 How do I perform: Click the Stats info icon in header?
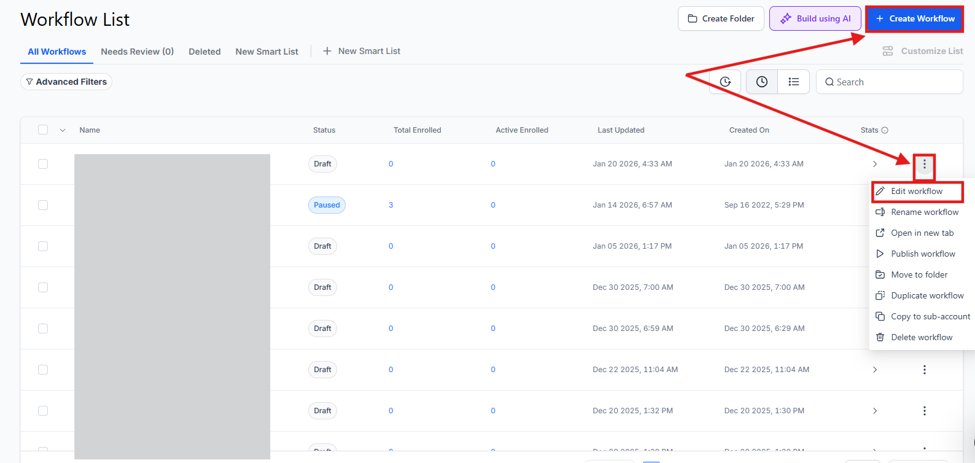coord(885,130)
